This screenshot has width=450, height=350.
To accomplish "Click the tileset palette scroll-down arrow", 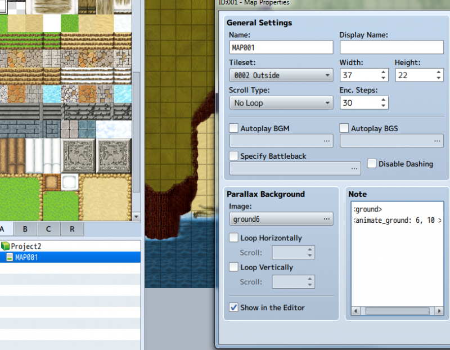I will point(136,217).
